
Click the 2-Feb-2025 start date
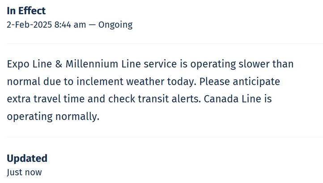pos(29,25)
